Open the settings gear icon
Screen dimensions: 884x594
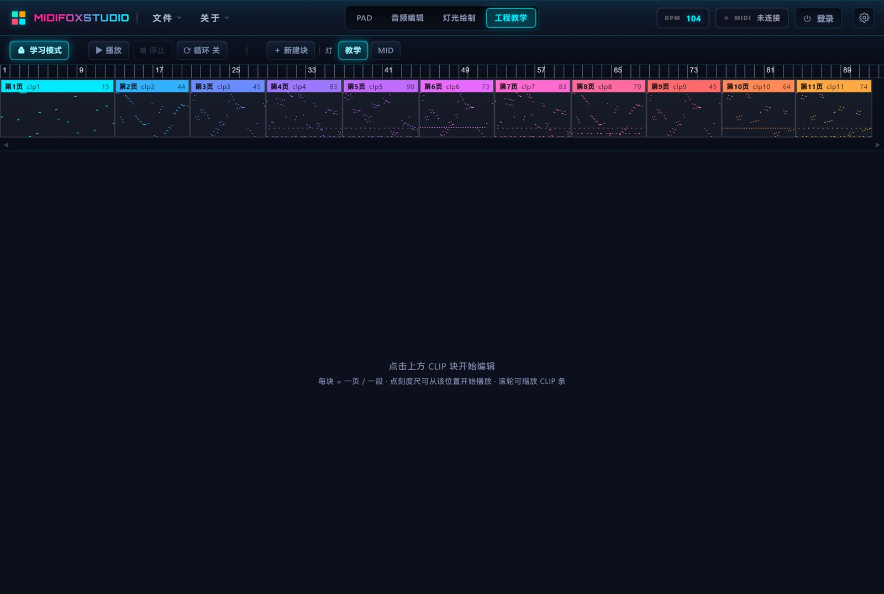(864, 18)
